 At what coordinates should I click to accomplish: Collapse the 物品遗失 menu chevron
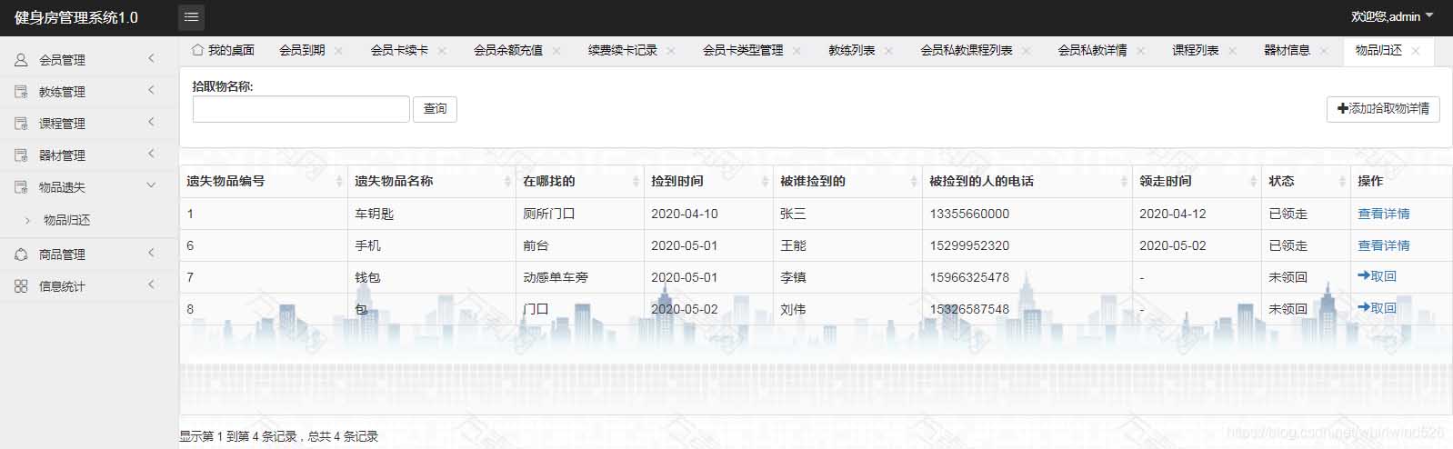[151, 186]
